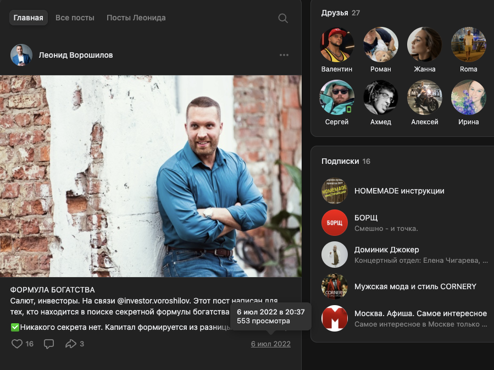Image resolution: width=494 pixels, height=370 pixels.
Task: Open the Доминик Джокер page avatar
Action: coord(335,255)
